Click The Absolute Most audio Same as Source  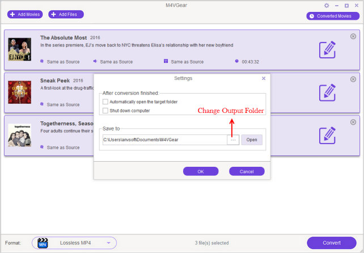116,62
